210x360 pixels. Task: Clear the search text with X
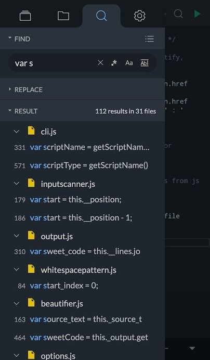tap(100, 62)
